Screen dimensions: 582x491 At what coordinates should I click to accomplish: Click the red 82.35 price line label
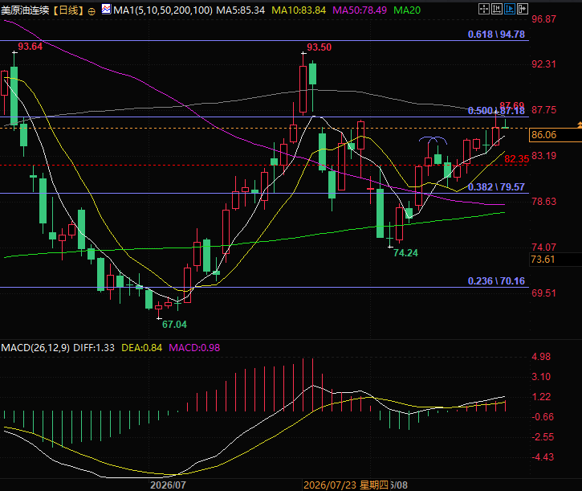516,158
